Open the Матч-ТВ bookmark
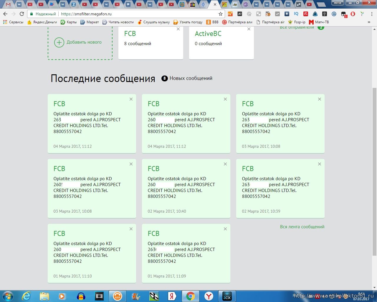Viewport: 377px width, 302px height. (x=319, y=22)
